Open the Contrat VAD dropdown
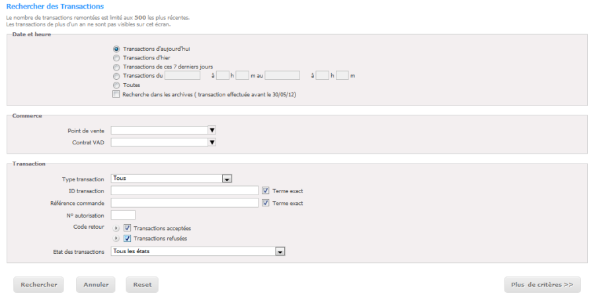 [x=163, y=142]
